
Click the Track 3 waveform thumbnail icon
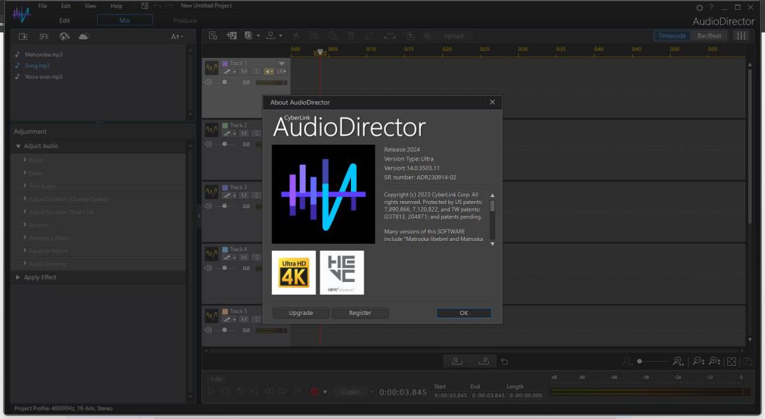[211, 192]
